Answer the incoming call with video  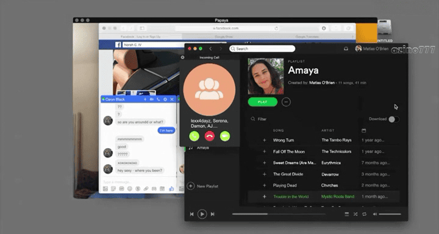(x=225, y=136)
